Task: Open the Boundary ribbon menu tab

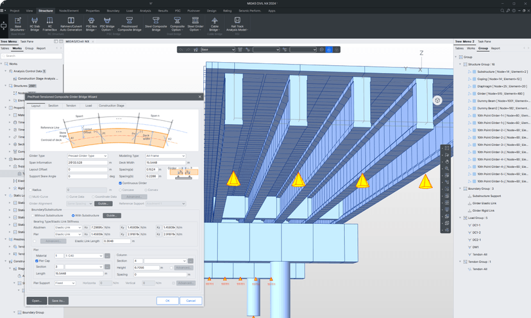Action: (113, 11)
